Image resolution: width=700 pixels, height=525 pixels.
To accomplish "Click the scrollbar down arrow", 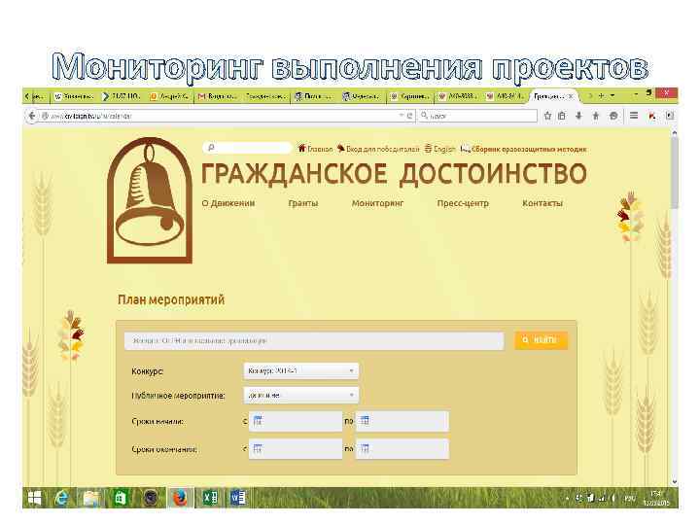I will (674, 482).
